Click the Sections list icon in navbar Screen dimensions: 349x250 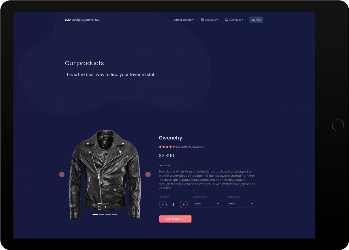(x=203, y=20)
